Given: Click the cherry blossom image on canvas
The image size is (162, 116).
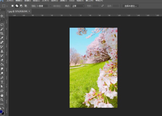Looking at the screenshot, I should (x=93, y=68).
